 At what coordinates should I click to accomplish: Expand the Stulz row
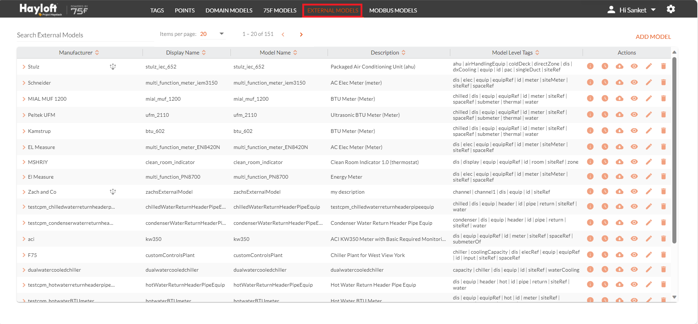(24, 67)
